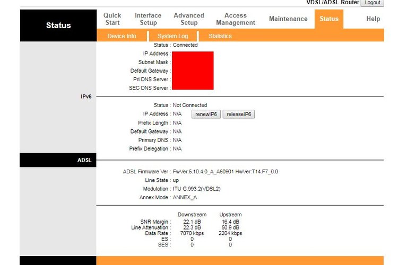Open the Quick Start tab
Viewport: 398px width, 265px height.
tap(112, 19)
